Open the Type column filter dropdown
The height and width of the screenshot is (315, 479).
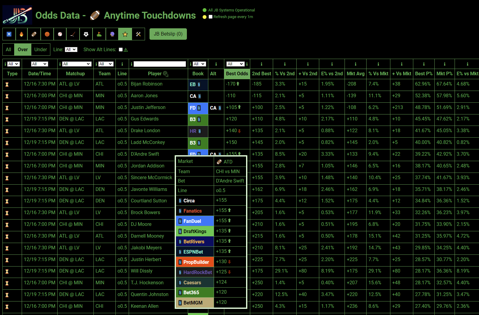pyautogui.click(x=14, y=64)
